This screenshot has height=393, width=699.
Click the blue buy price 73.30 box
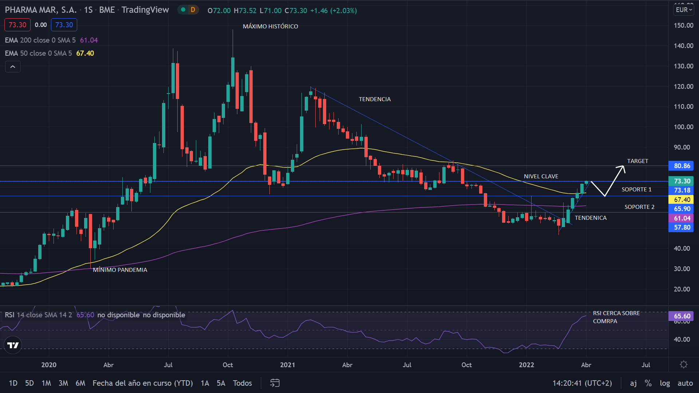[x=64, y=25]
